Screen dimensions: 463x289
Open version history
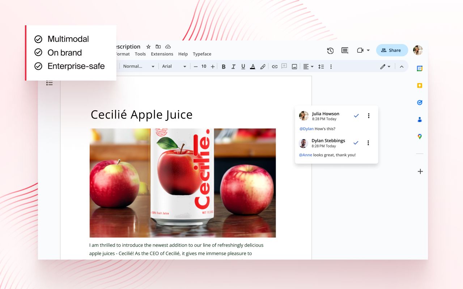coord(330,51)
